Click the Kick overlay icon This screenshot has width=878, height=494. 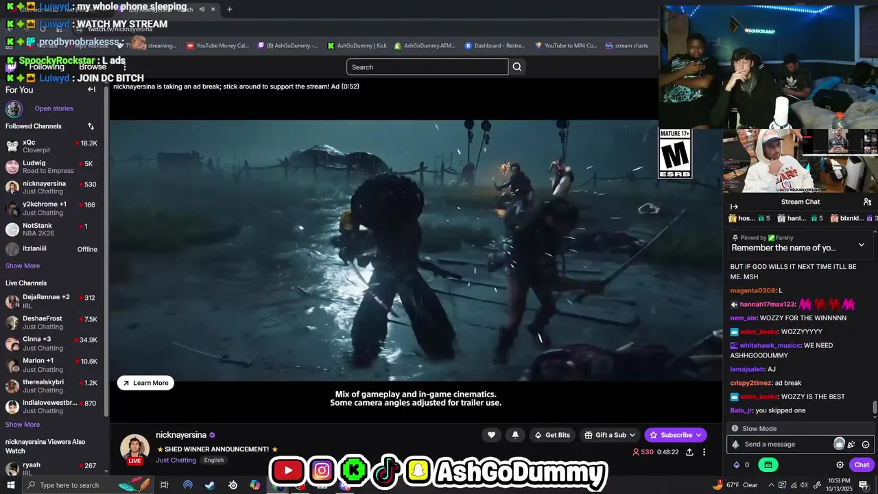click(354, 471)
